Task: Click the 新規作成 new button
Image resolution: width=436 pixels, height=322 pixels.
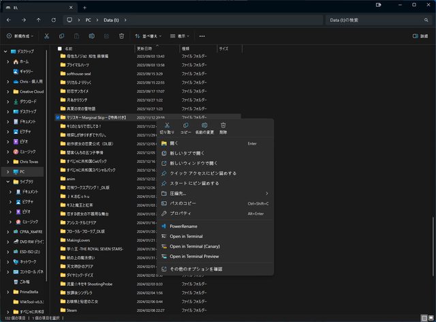Action: 20,35
